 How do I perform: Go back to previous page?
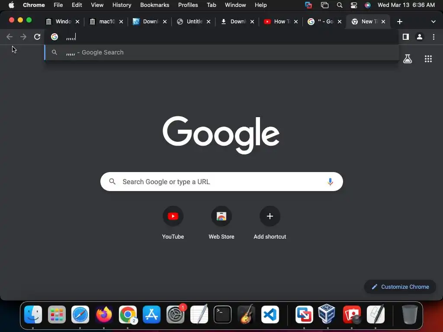(10, 37)
